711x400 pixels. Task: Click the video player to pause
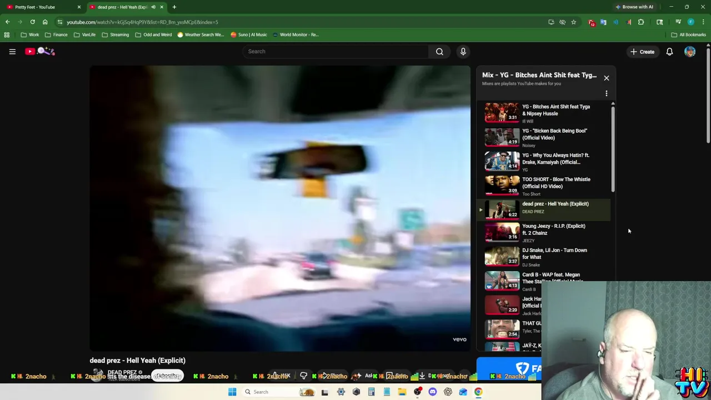click(x=280, y=208)
